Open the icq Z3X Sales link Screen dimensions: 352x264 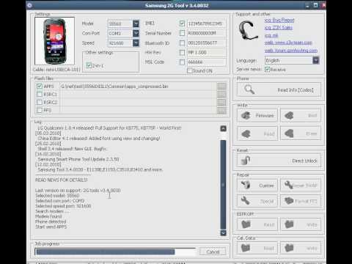[279, 28]
